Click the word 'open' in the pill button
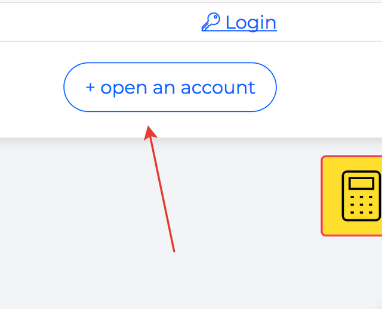This screenshot has height=309, width=382. tap(124, 89)
